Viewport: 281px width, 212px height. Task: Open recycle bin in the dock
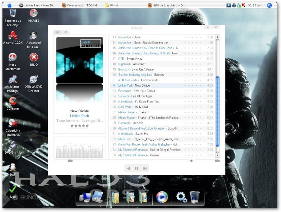pos(195,197)
